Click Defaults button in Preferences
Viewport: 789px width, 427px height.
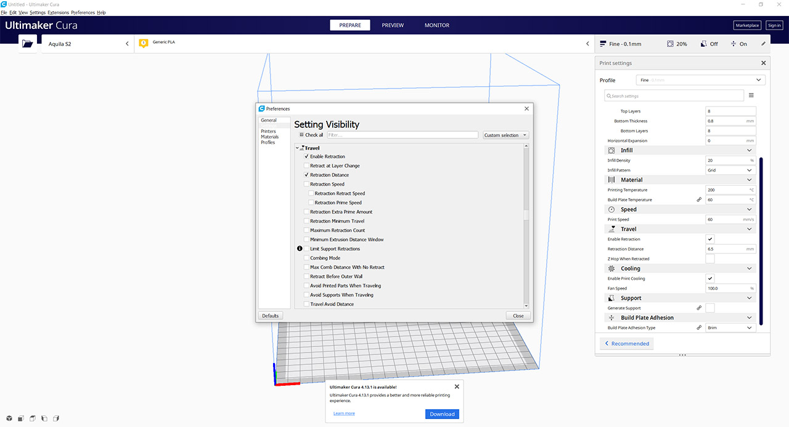coord(270,316)
